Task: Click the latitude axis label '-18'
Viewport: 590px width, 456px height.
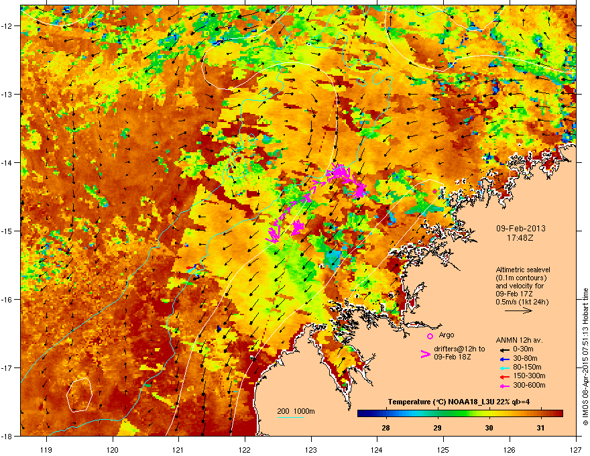Action: point(7,436)
